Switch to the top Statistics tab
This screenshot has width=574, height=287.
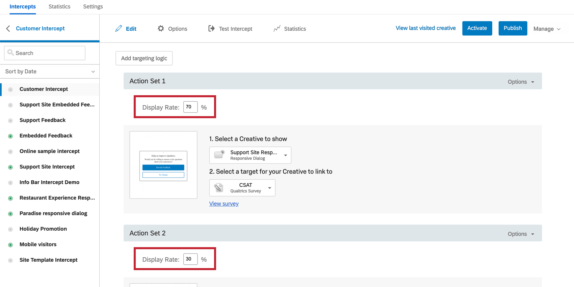click(59, 7)
